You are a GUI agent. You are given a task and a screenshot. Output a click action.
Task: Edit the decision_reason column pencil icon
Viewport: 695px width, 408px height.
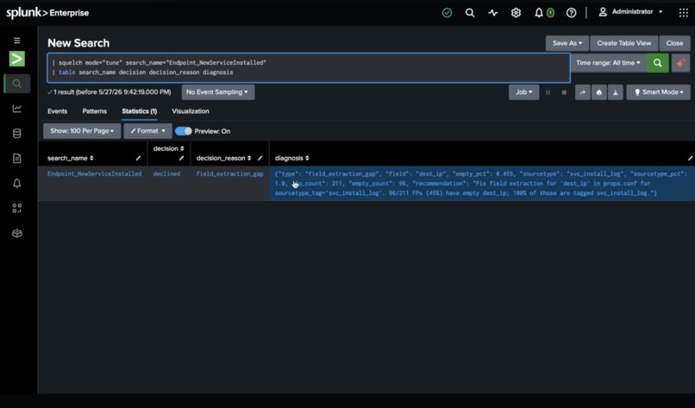[260, 158]
